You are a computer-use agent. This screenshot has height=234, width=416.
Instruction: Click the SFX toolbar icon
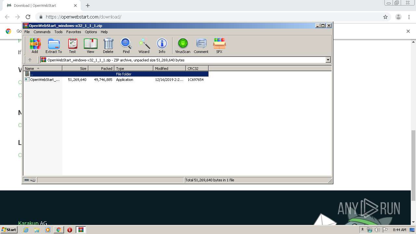coord(219,45)
